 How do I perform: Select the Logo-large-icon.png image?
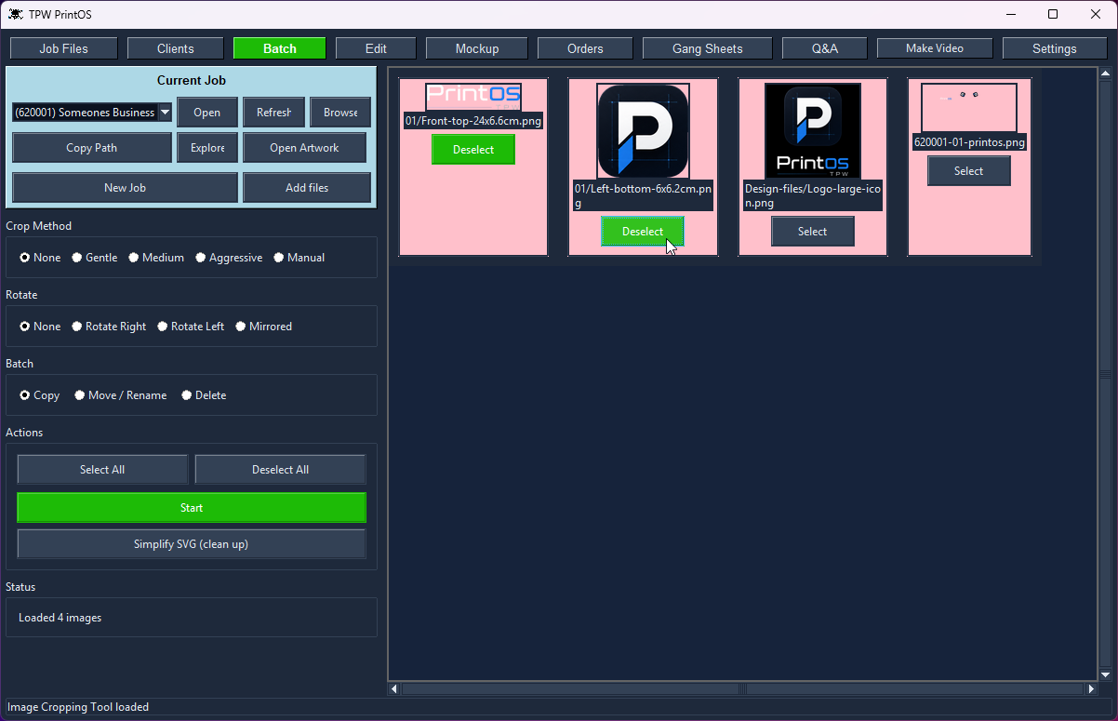(812, 232)
